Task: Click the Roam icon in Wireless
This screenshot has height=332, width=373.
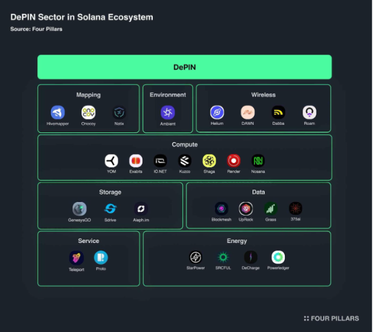Action: click(x=309, y=112)
